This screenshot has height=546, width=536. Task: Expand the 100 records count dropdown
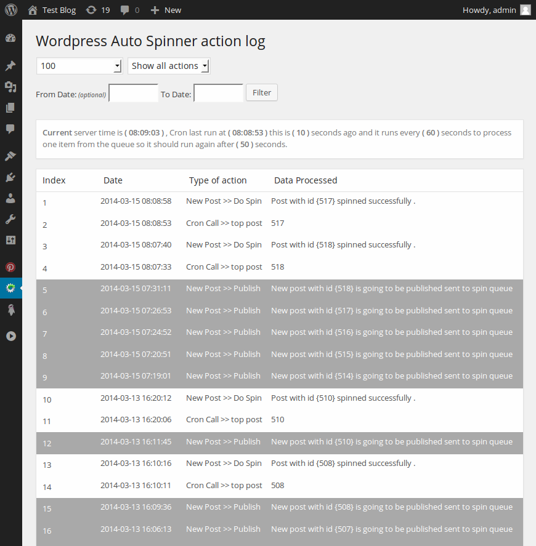pyautogui.click(x=79, y=66)
